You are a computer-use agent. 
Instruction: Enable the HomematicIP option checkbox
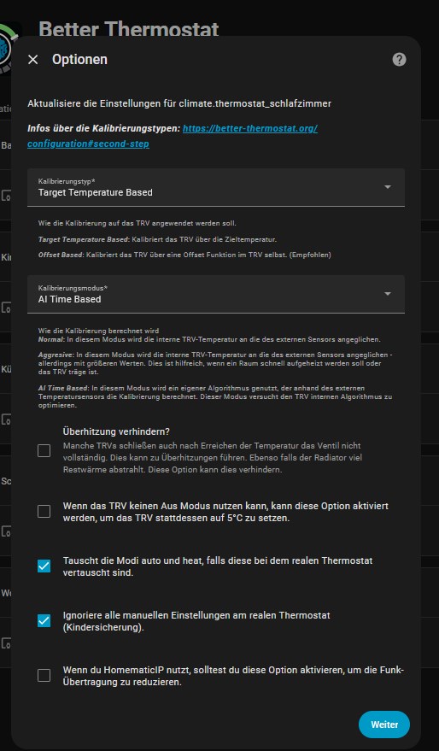point(44,675)
